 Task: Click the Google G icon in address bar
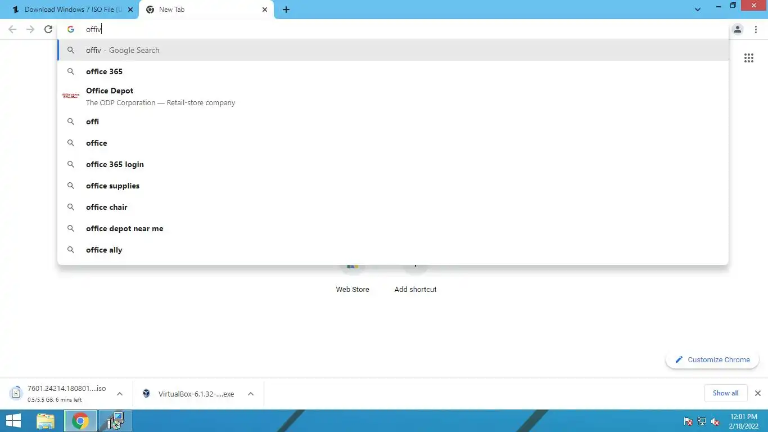71,29
